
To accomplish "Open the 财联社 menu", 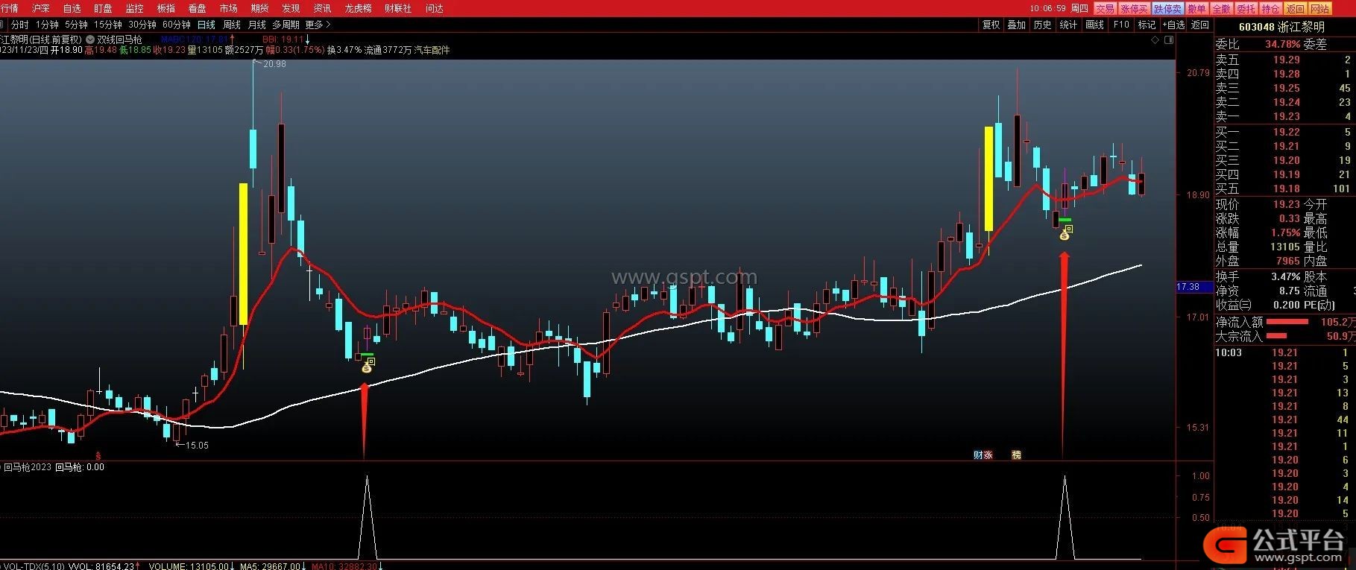I will click(x=398, y=8).
